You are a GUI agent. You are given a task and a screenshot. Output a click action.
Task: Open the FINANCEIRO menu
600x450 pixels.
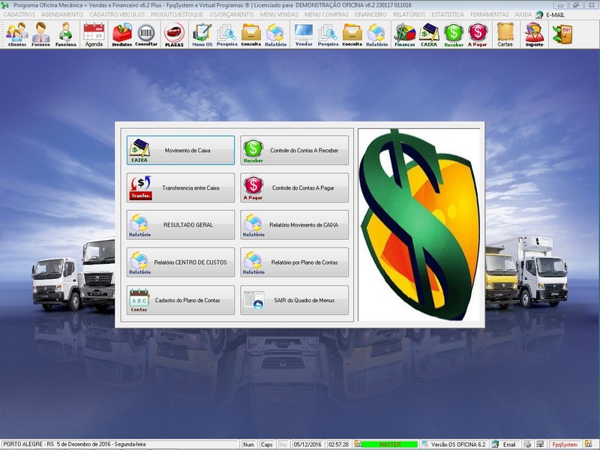pos(370,14)
